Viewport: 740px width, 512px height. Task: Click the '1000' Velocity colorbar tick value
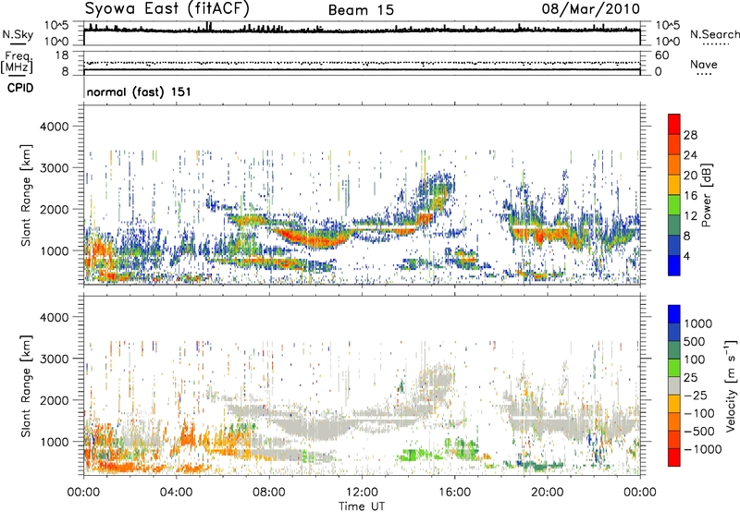pyautogui.click(x=697, y=323)
